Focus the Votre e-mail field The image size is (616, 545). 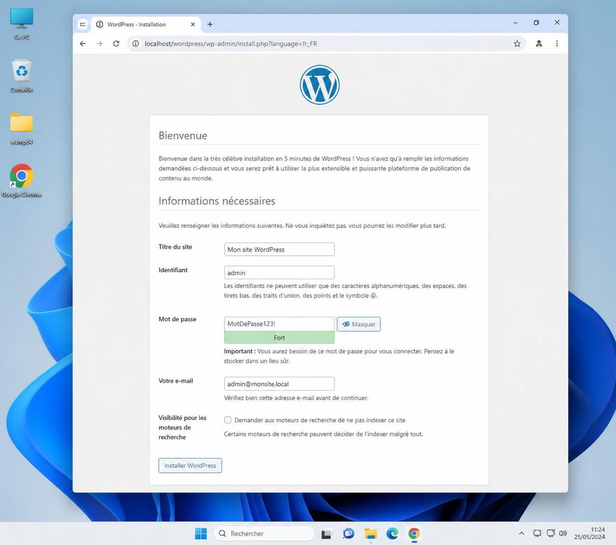click(279, 384)
